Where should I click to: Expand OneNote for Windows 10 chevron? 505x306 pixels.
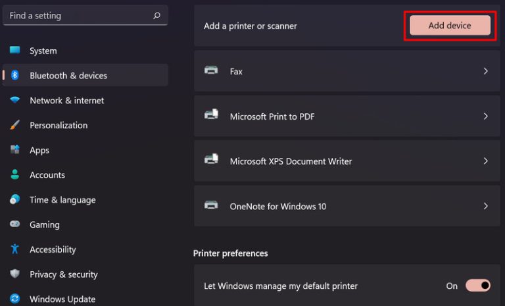486,206
